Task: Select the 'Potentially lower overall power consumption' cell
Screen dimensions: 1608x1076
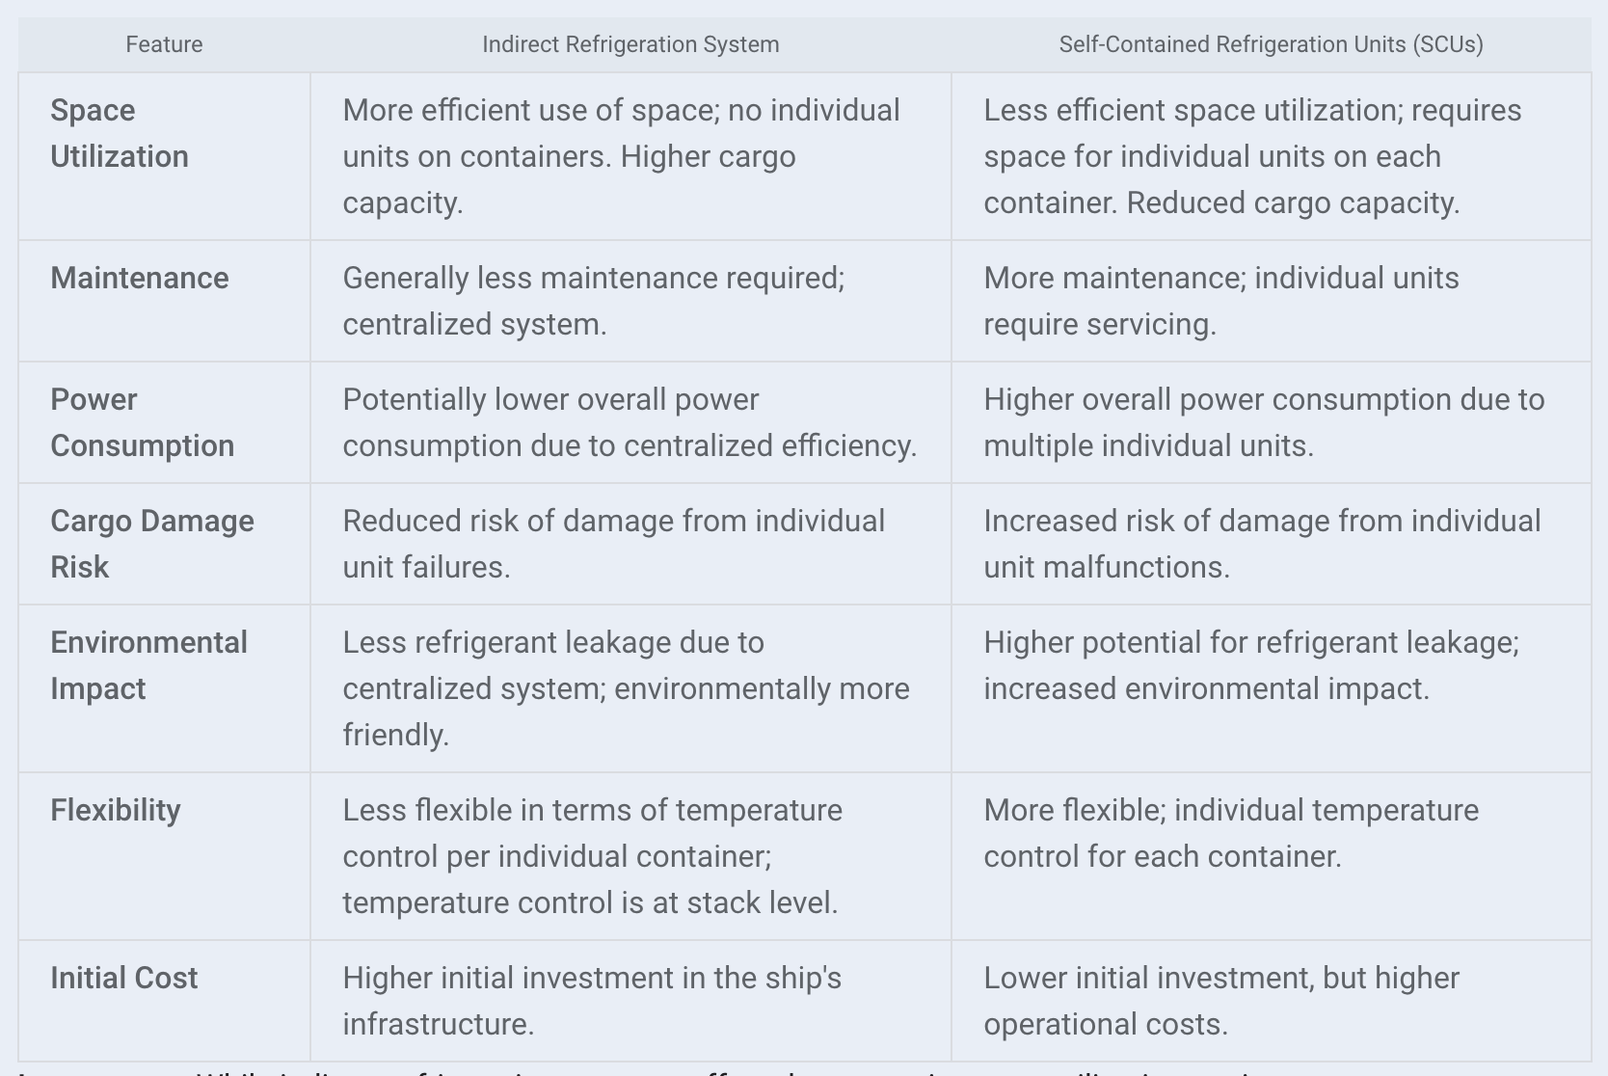Action: [x=630, y=422]
